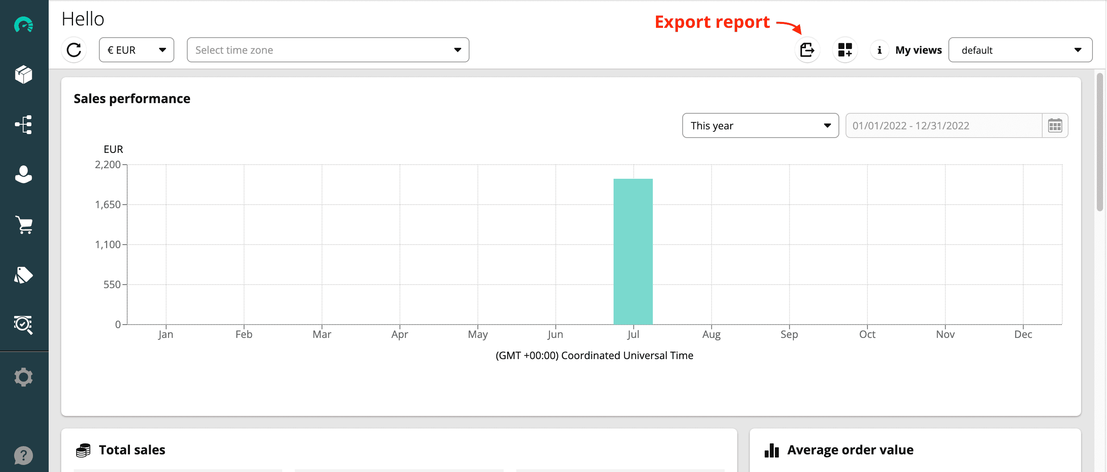Screen dimensions: 1107x472
Task: Open the category tree icon in sidebar
Action: point(24,124)
